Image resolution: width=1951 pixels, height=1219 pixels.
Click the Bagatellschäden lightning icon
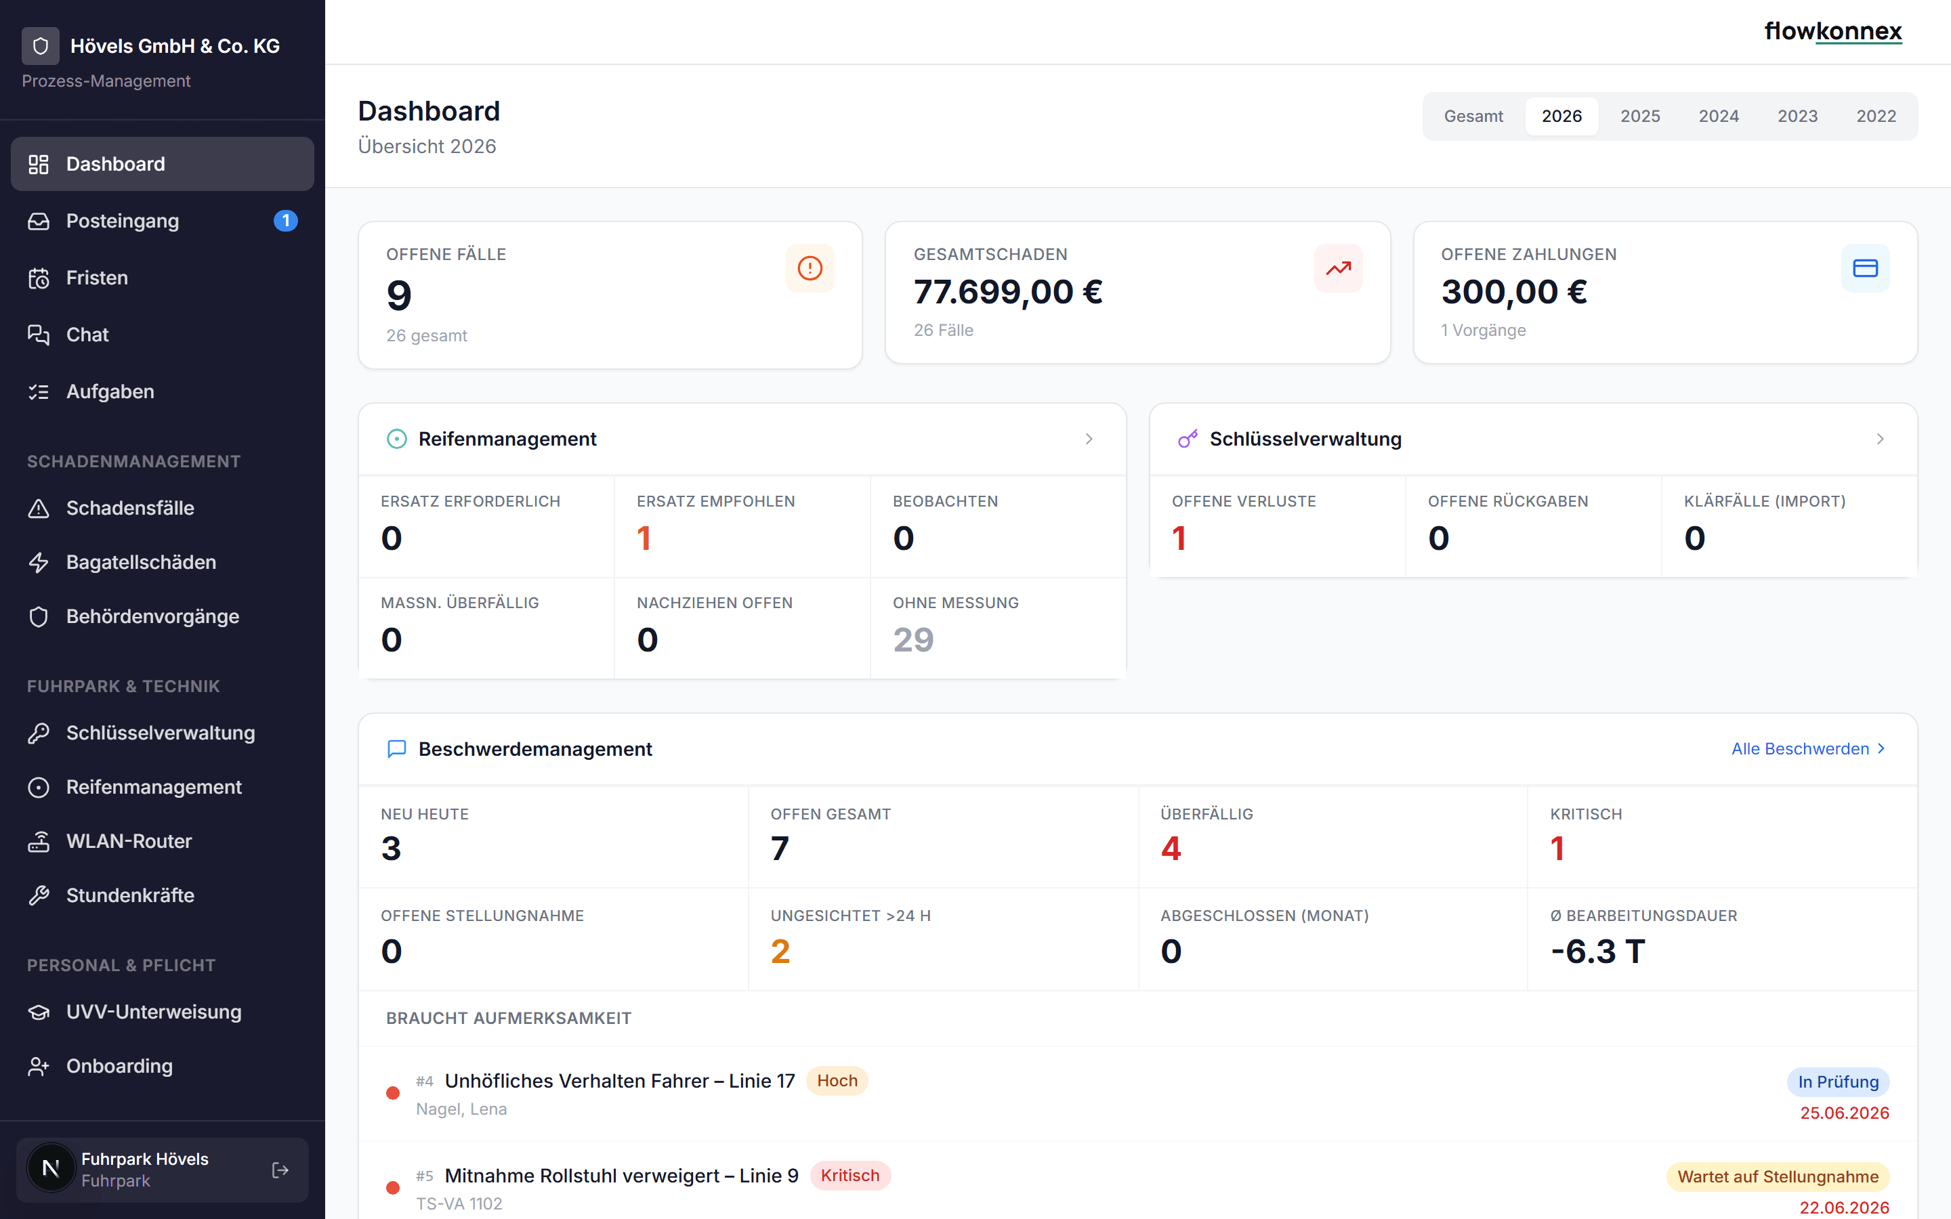click(39, 562)
